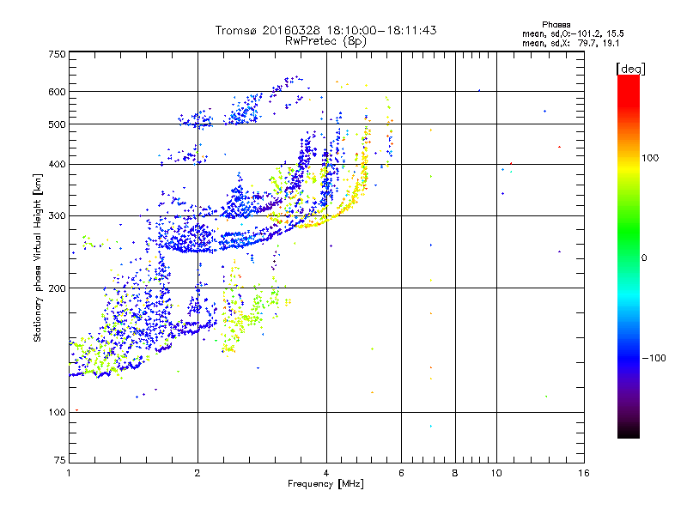Select the 'RwPretec (8p)' subtitle text
Viewport: 687px width, 515px height.
[325, 41]
